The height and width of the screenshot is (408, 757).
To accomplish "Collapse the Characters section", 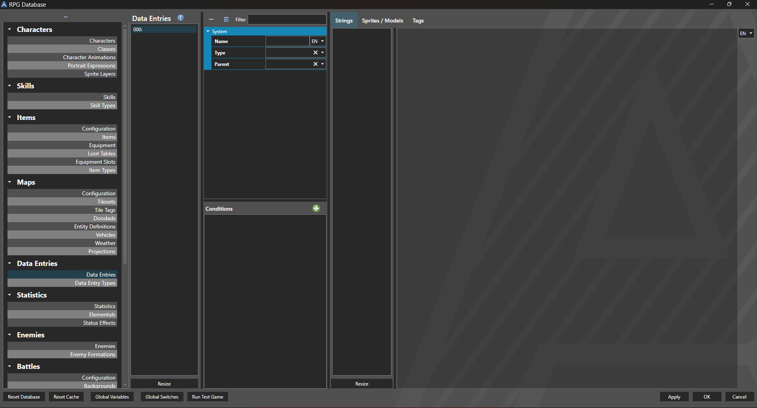I will pos(9,29).
